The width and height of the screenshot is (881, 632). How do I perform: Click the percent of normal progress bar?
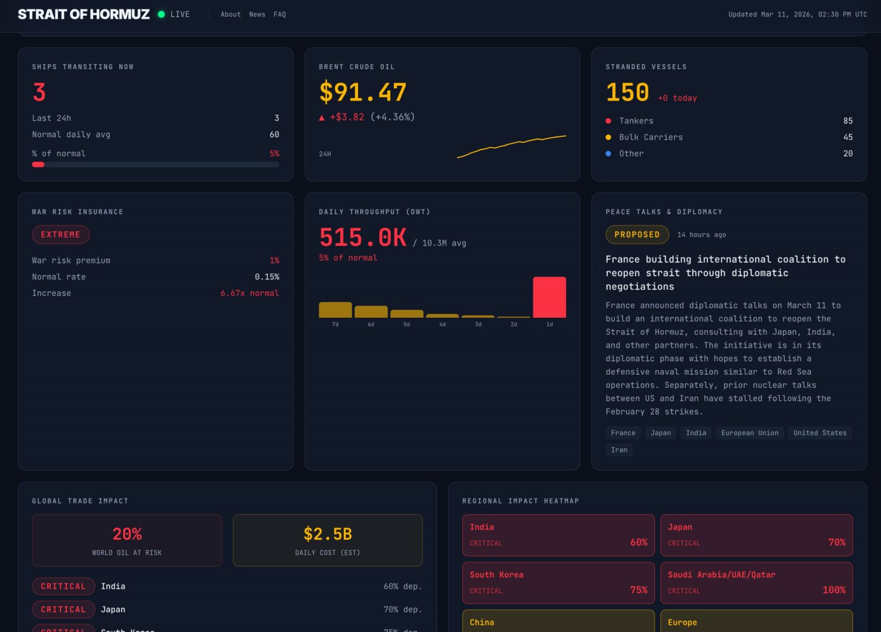pos(156,164)
